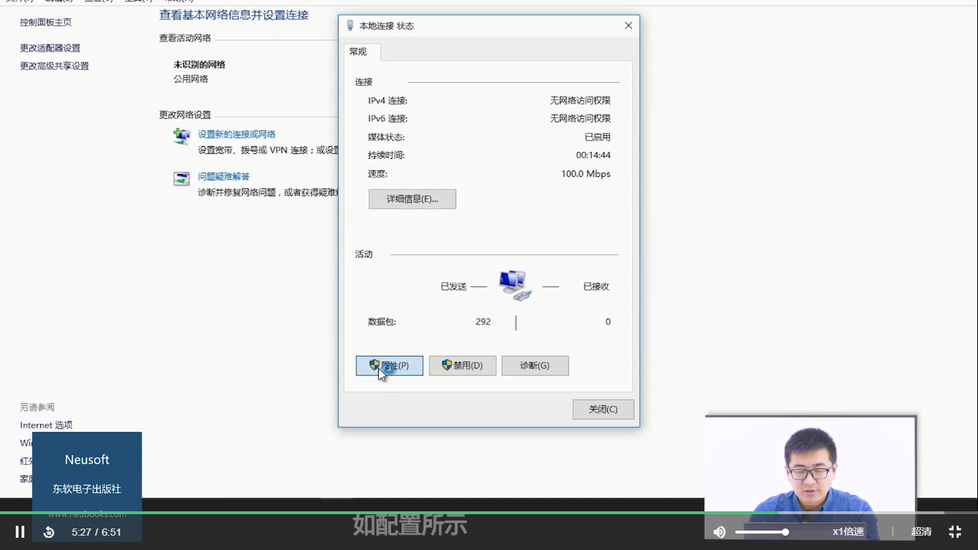Viewport: 978px width, 550px height.
Task: Click the 未识别的网络 network name
Action: pyautogui.click(x=199, y=64)
